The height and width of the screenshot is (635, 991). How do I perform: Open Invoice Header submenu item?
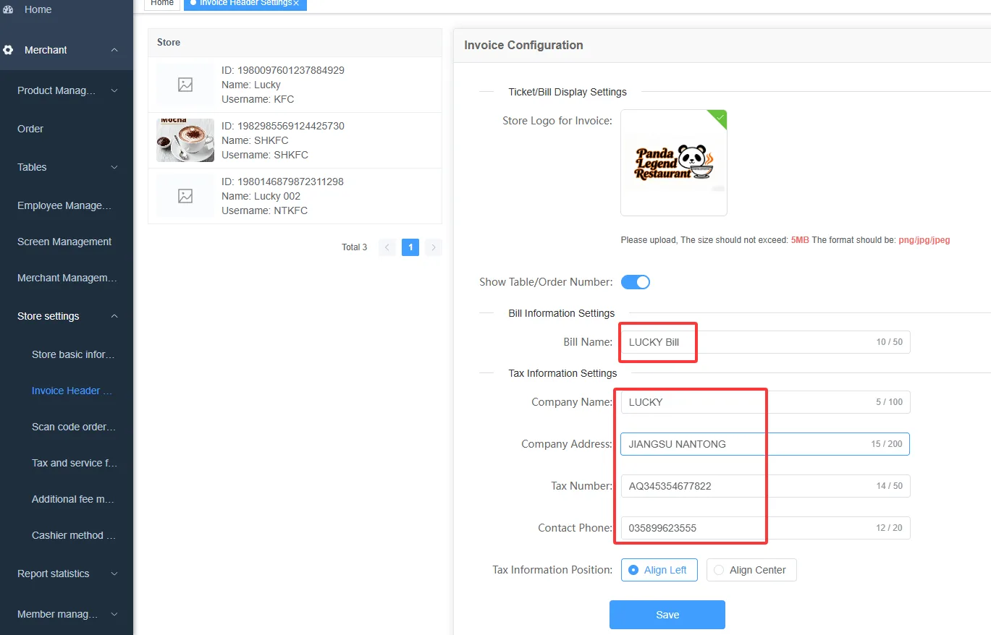(x=67, y=391)
